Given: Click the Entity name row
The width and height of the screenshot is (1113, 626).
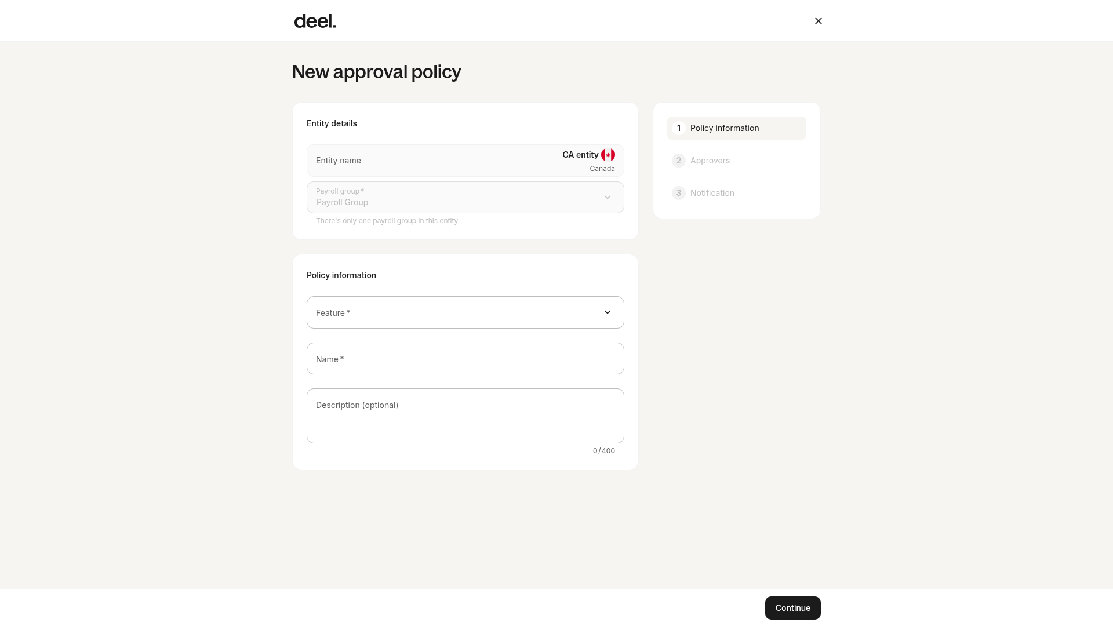Looking at the screenshot, I should [x=465, y=161].
